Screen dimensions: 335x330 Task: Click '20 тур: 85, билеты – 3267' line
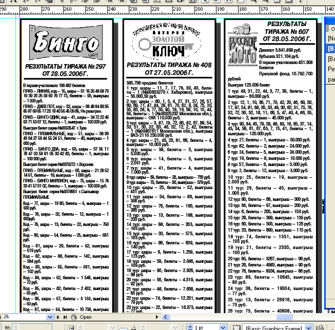click(x=269, y=258)
